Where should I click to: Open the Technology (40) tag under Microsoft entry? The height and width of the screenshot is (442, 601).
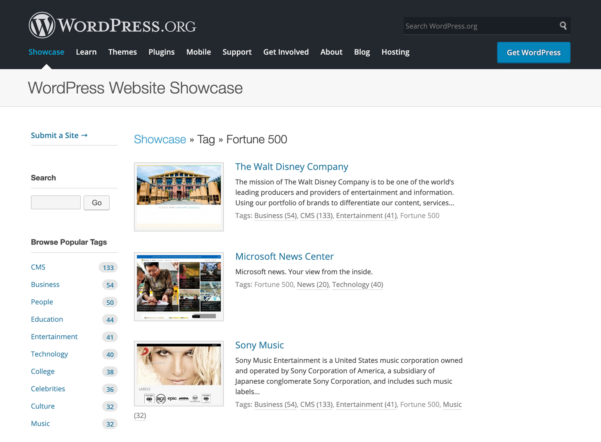point(357,284)
